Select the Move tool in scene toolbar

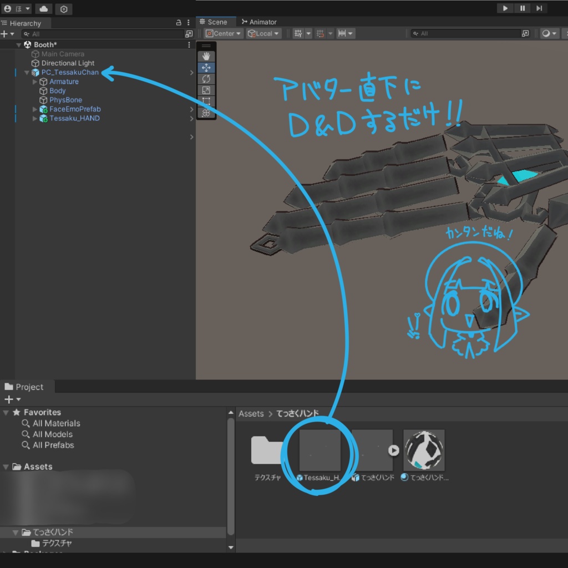(206, 68)
